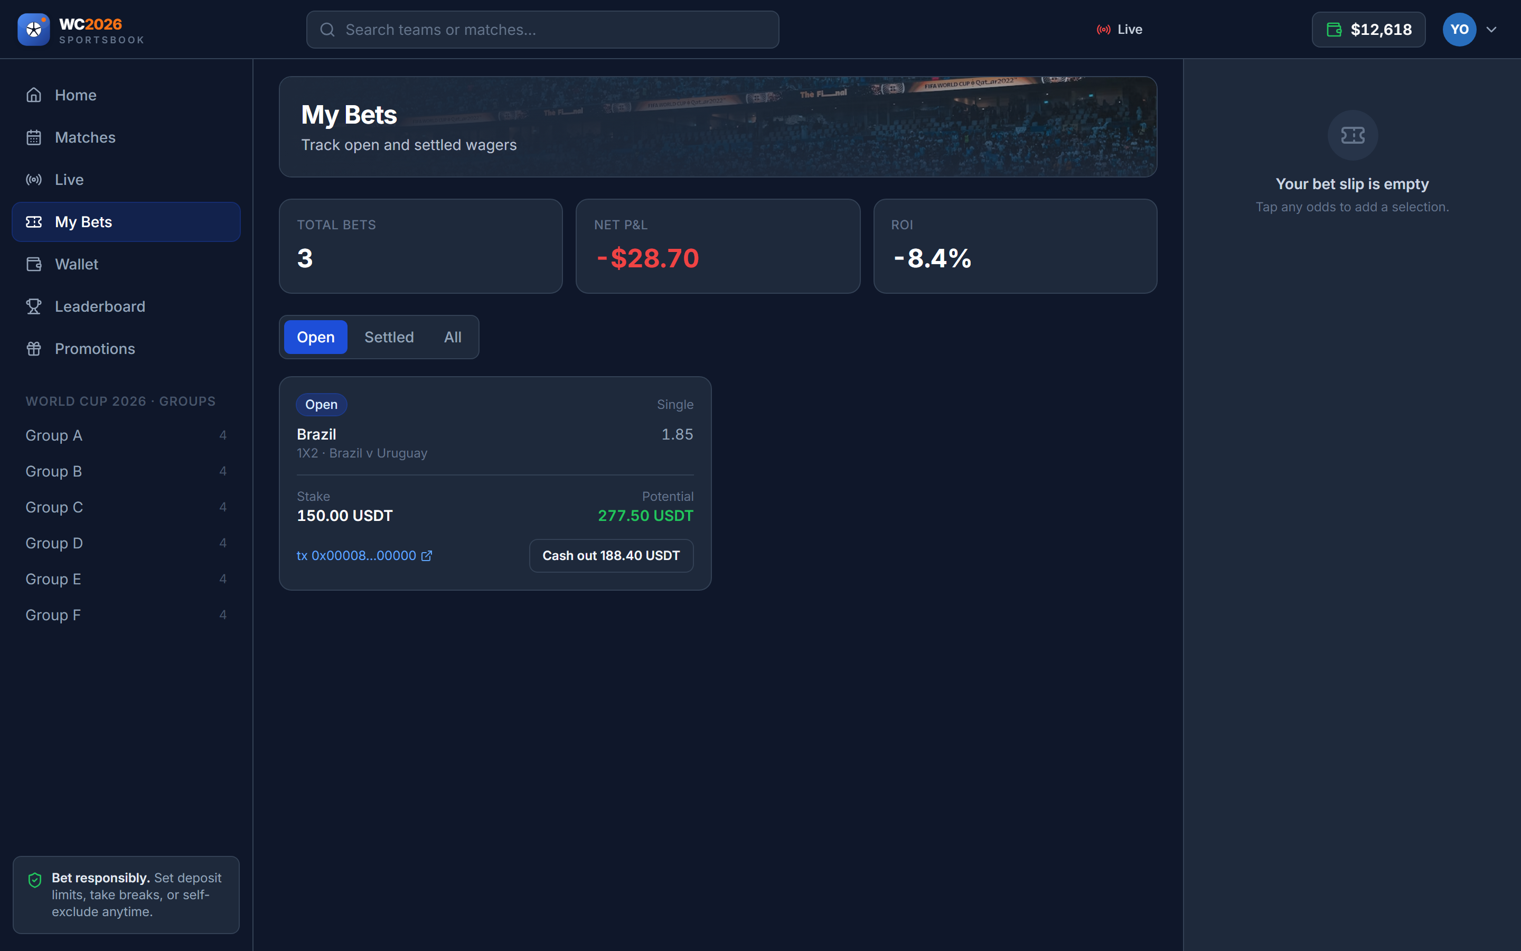1521x951 pixels.
Task: Go to Home in sidebar
Action: [x=126, y=95]
